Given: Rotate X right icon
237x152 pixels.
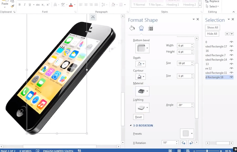Looking at the screenshot, I should 191,143.
